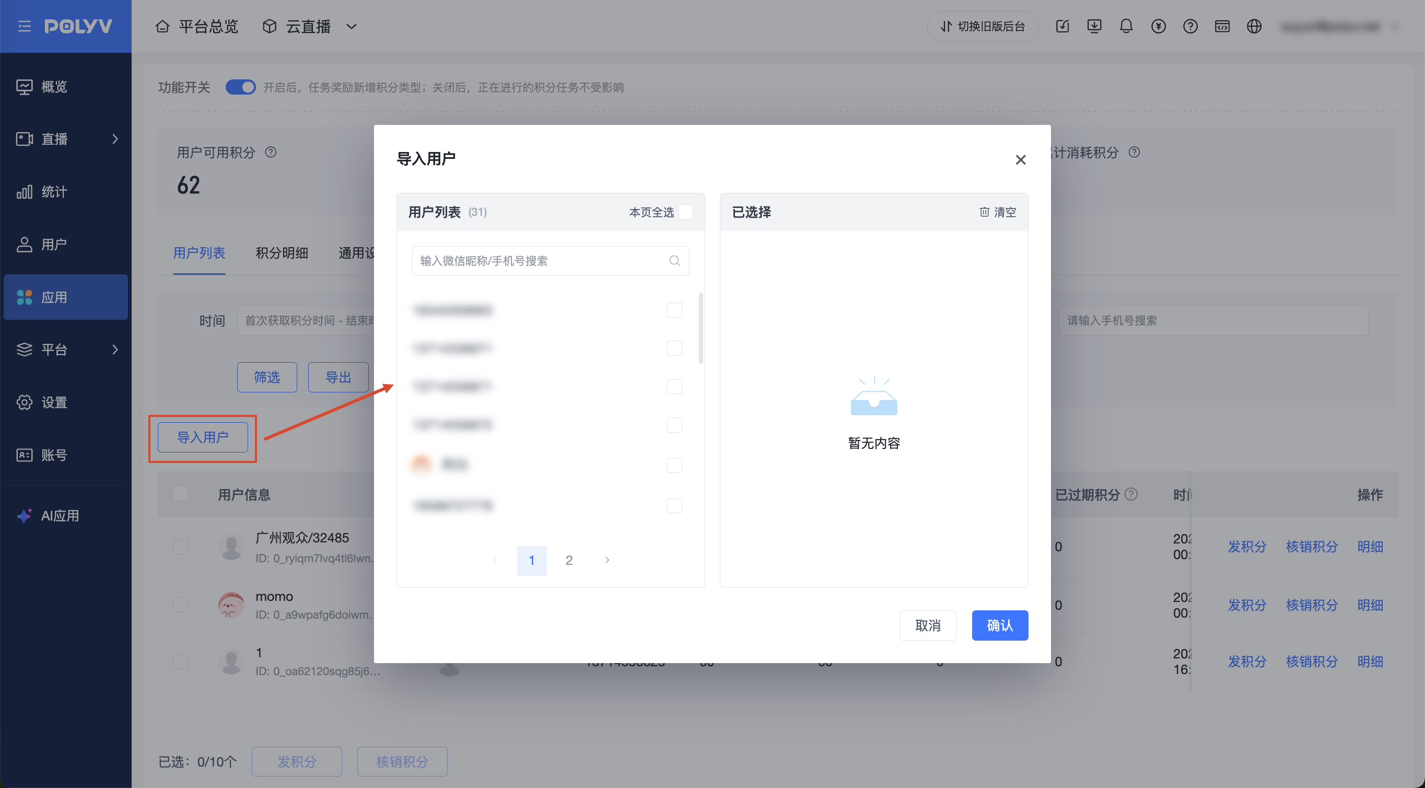Open the code window icon in header

tap(1222, 26)
